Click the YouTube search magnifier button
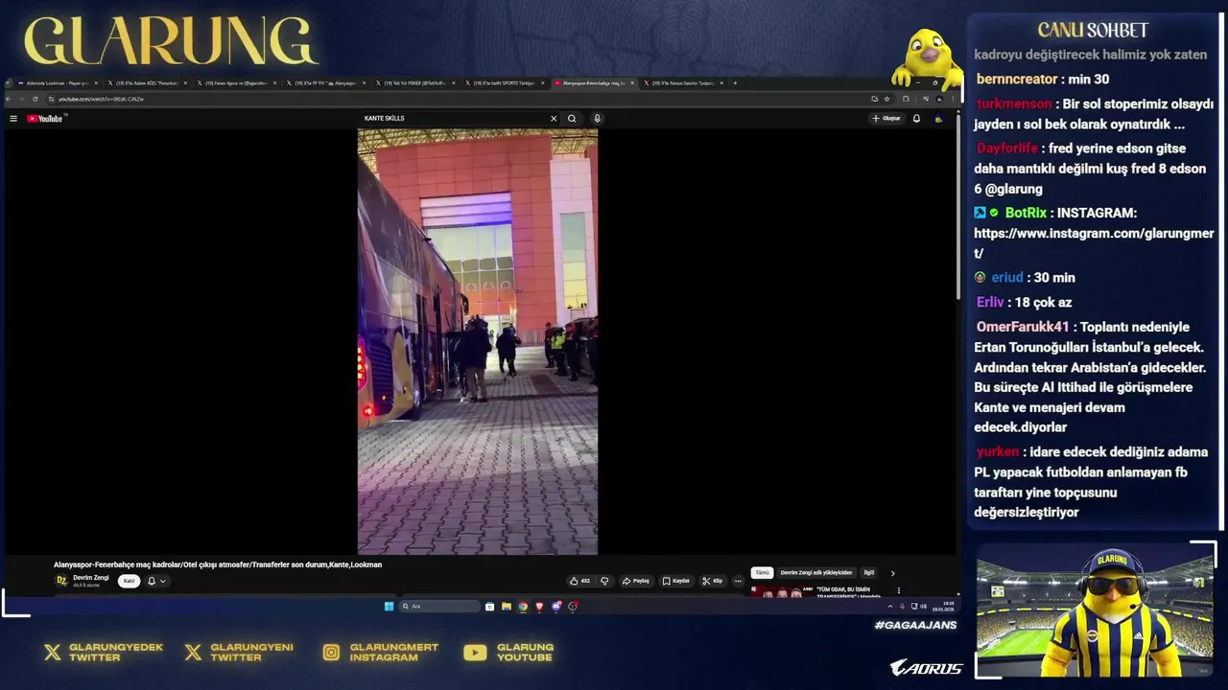The width and height of the screenshot is (1228, 690). [572, 119]
